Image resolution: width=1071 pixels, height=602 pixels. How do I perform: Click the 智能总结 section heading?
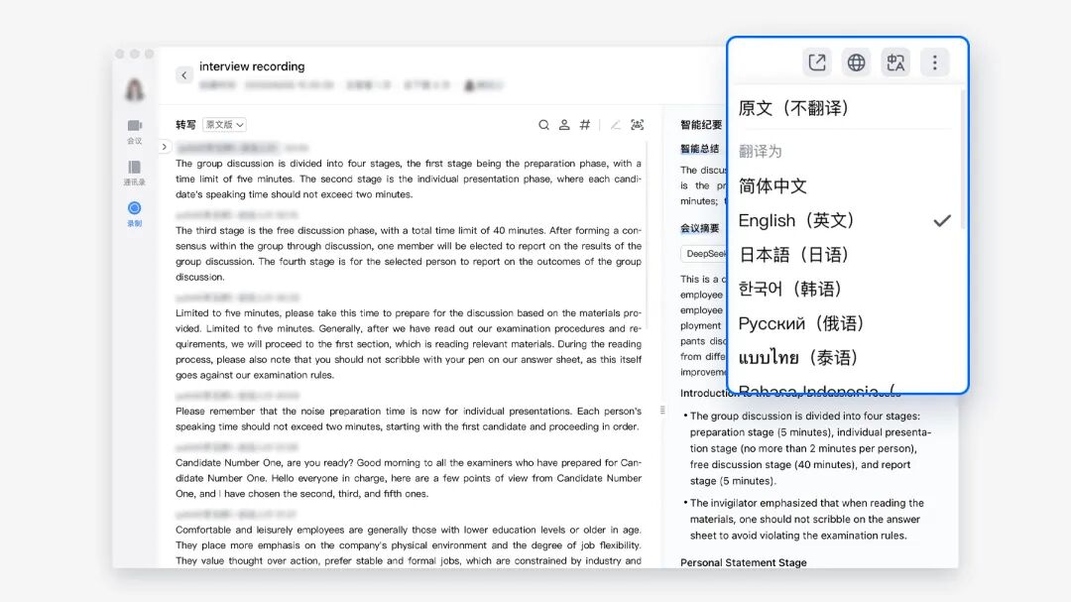(699, 149)
